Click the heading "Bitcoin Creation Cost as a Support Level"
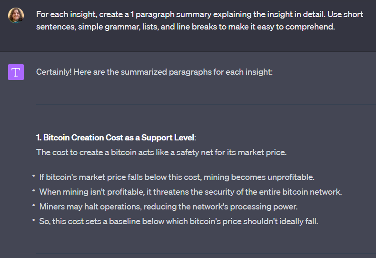This screenshot has width=376, height=258. [x=119, y=138]
